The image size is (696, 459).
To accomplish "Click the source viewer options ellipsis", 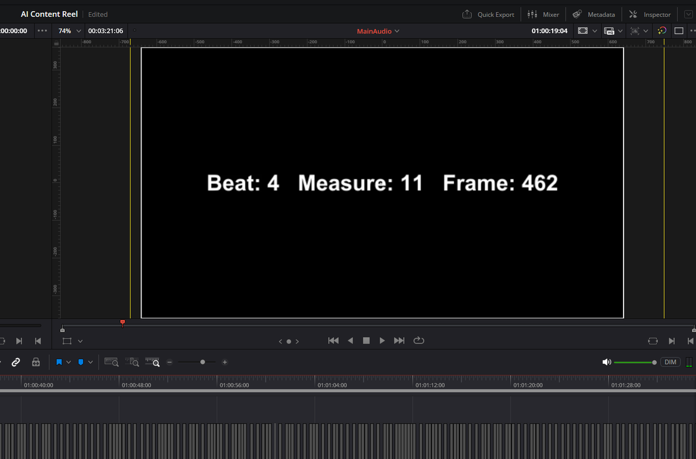I will coord(42,31).
